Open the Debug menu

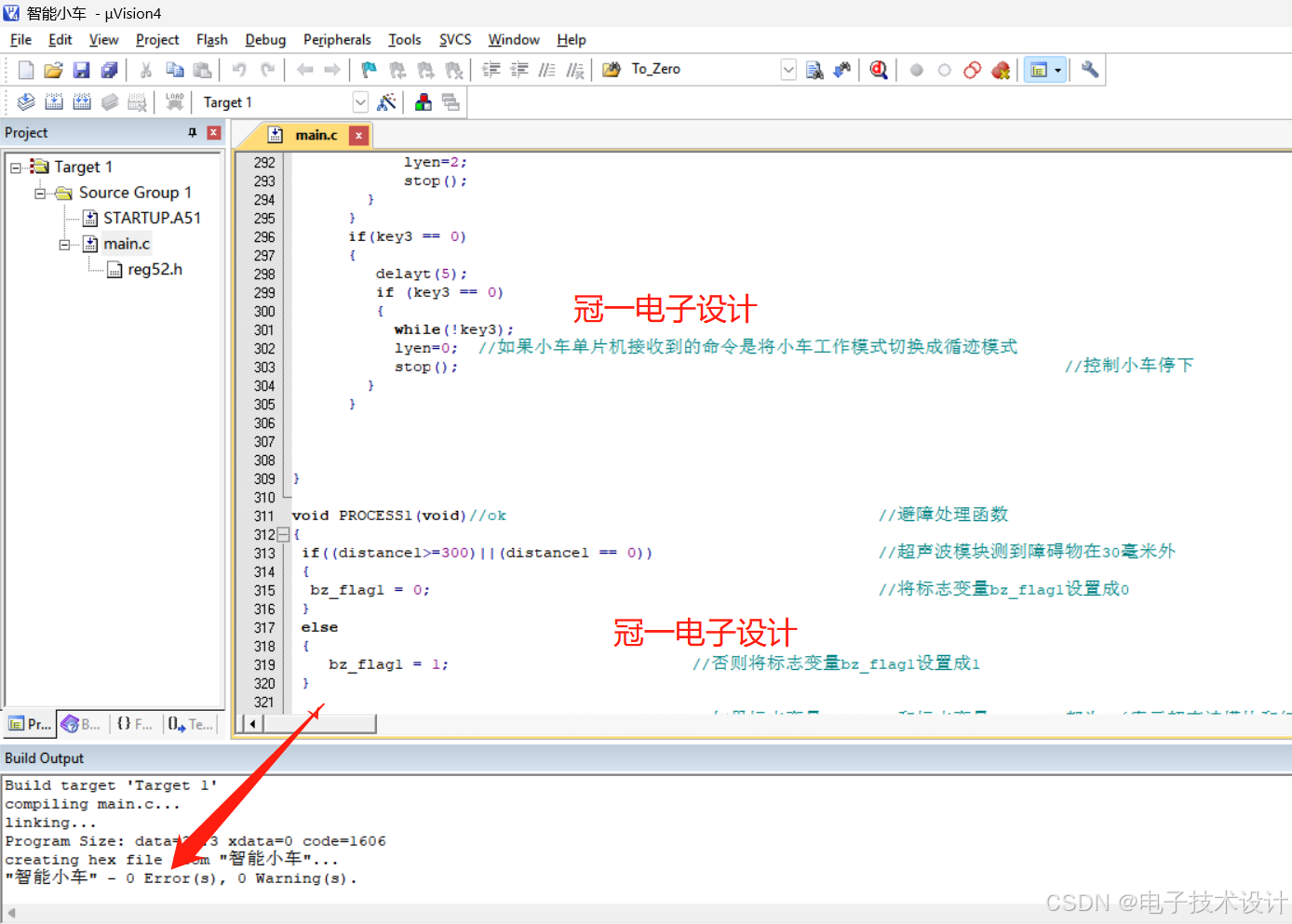265,40
